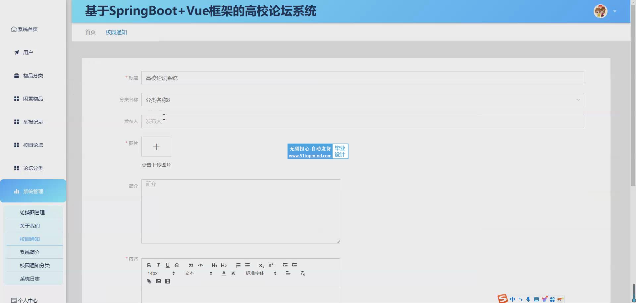
Task: Open 校园论坛 in the sidebar
Action: pyautogui.click(x=33, y=145)
